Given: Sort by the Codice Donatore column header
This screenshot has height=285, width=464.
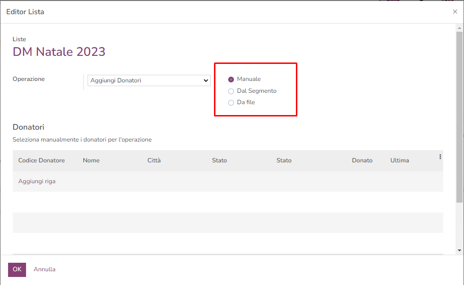Looking at the screenshot, I should click(x=41, y=160).
